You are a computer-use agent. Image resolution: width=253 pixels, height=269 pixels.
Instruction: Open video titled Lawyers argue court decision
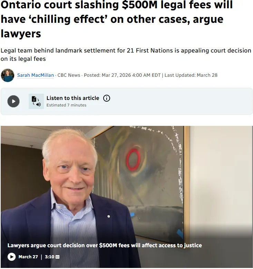coord(105,245)
